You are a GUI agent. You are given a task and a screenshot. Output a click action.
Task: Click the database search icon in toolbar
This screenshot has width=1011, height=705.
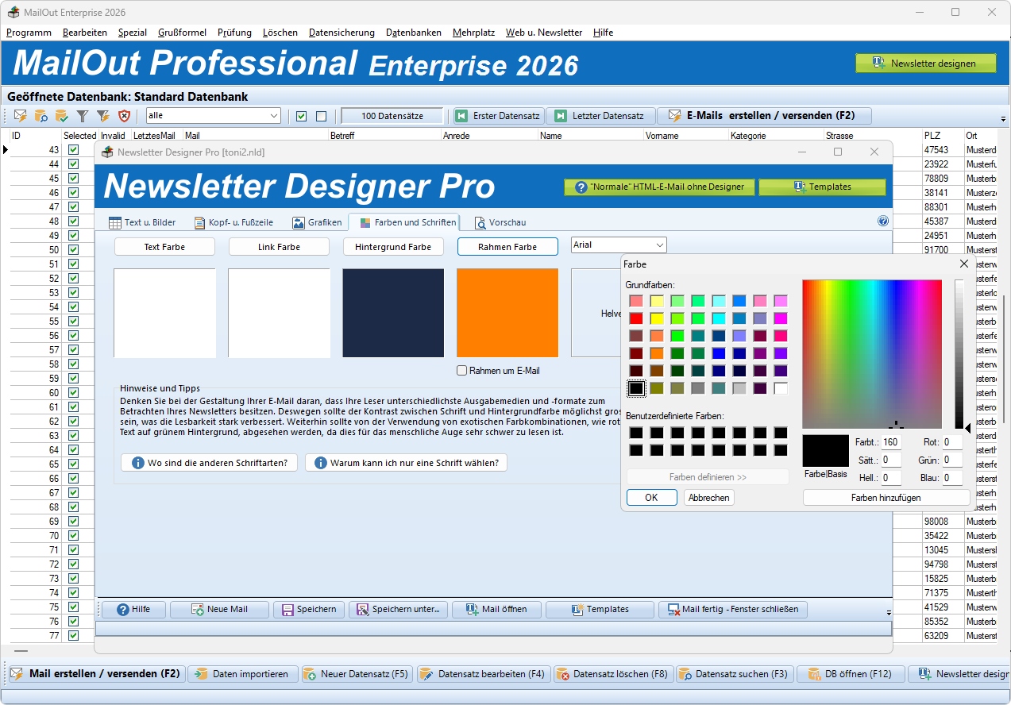[41, 116]
